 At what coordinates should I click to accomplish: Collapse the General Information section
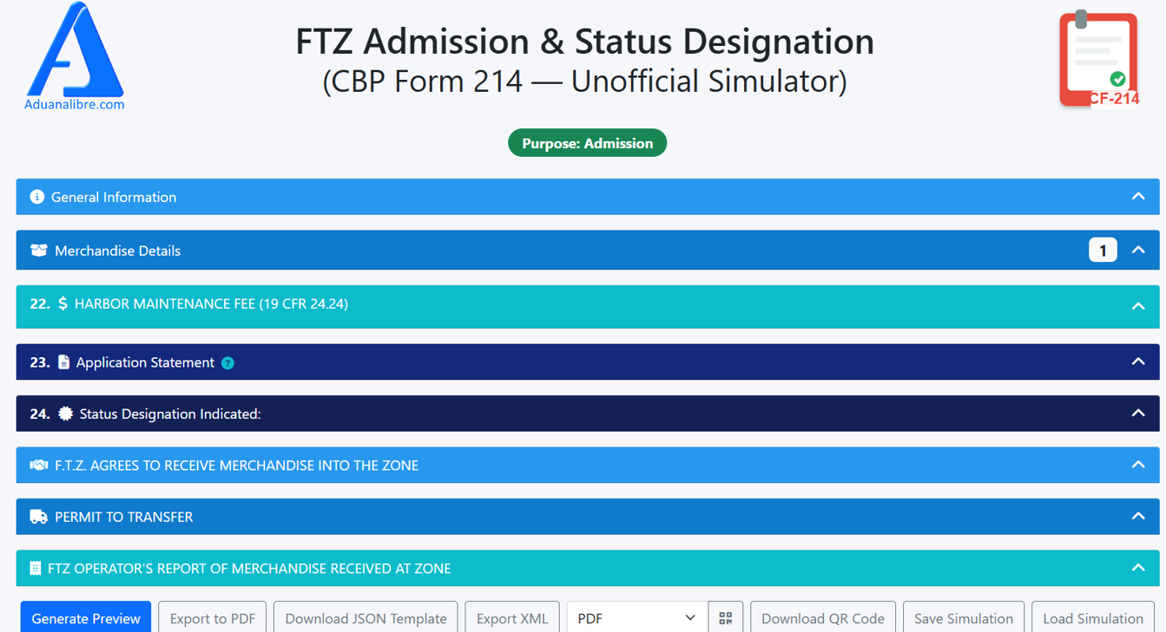click(1137, 197)
